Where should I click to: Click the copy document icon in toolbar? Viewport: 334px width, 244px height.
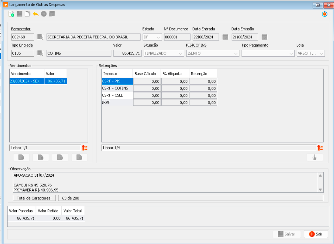click(x=28, y=14)
